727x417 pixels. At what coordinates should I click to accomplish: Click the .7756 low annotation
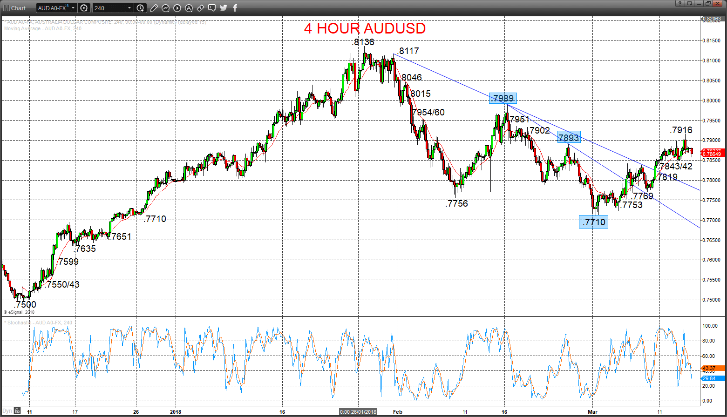(x=457, y=203)
